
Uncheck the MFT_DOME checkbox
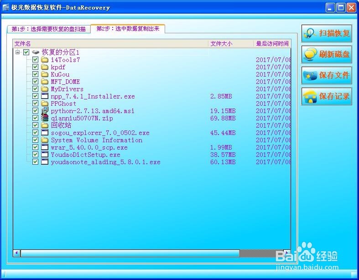pyautogui.click(x=35, y=82)
